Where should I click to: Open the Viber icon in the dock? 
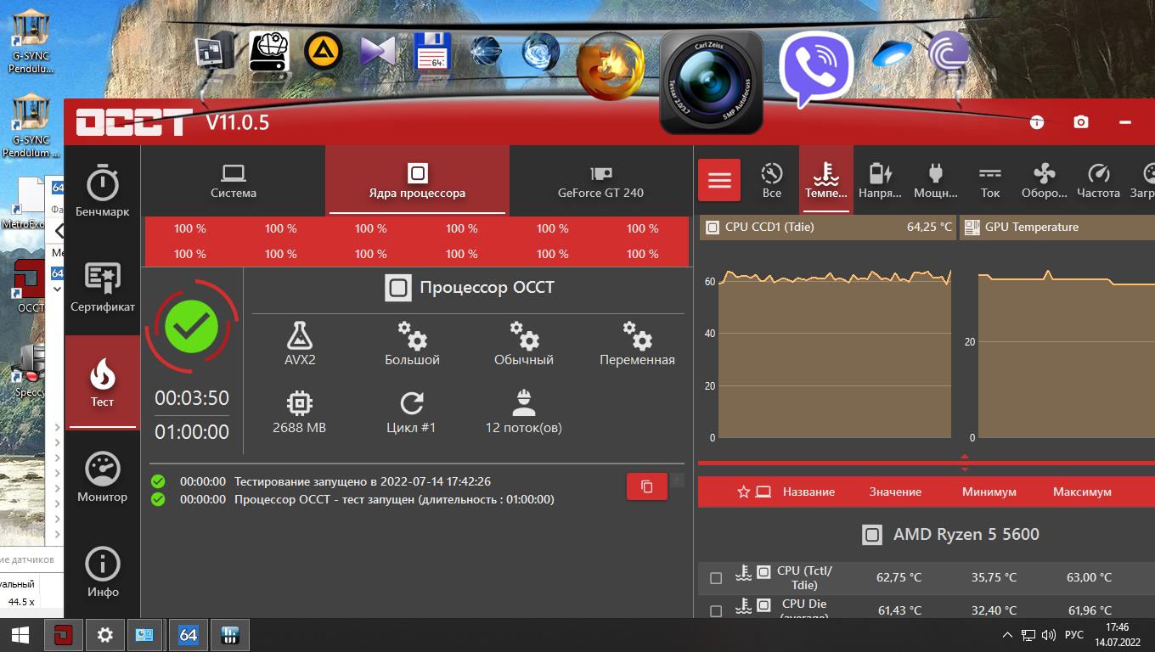click(x=815, y=70)
